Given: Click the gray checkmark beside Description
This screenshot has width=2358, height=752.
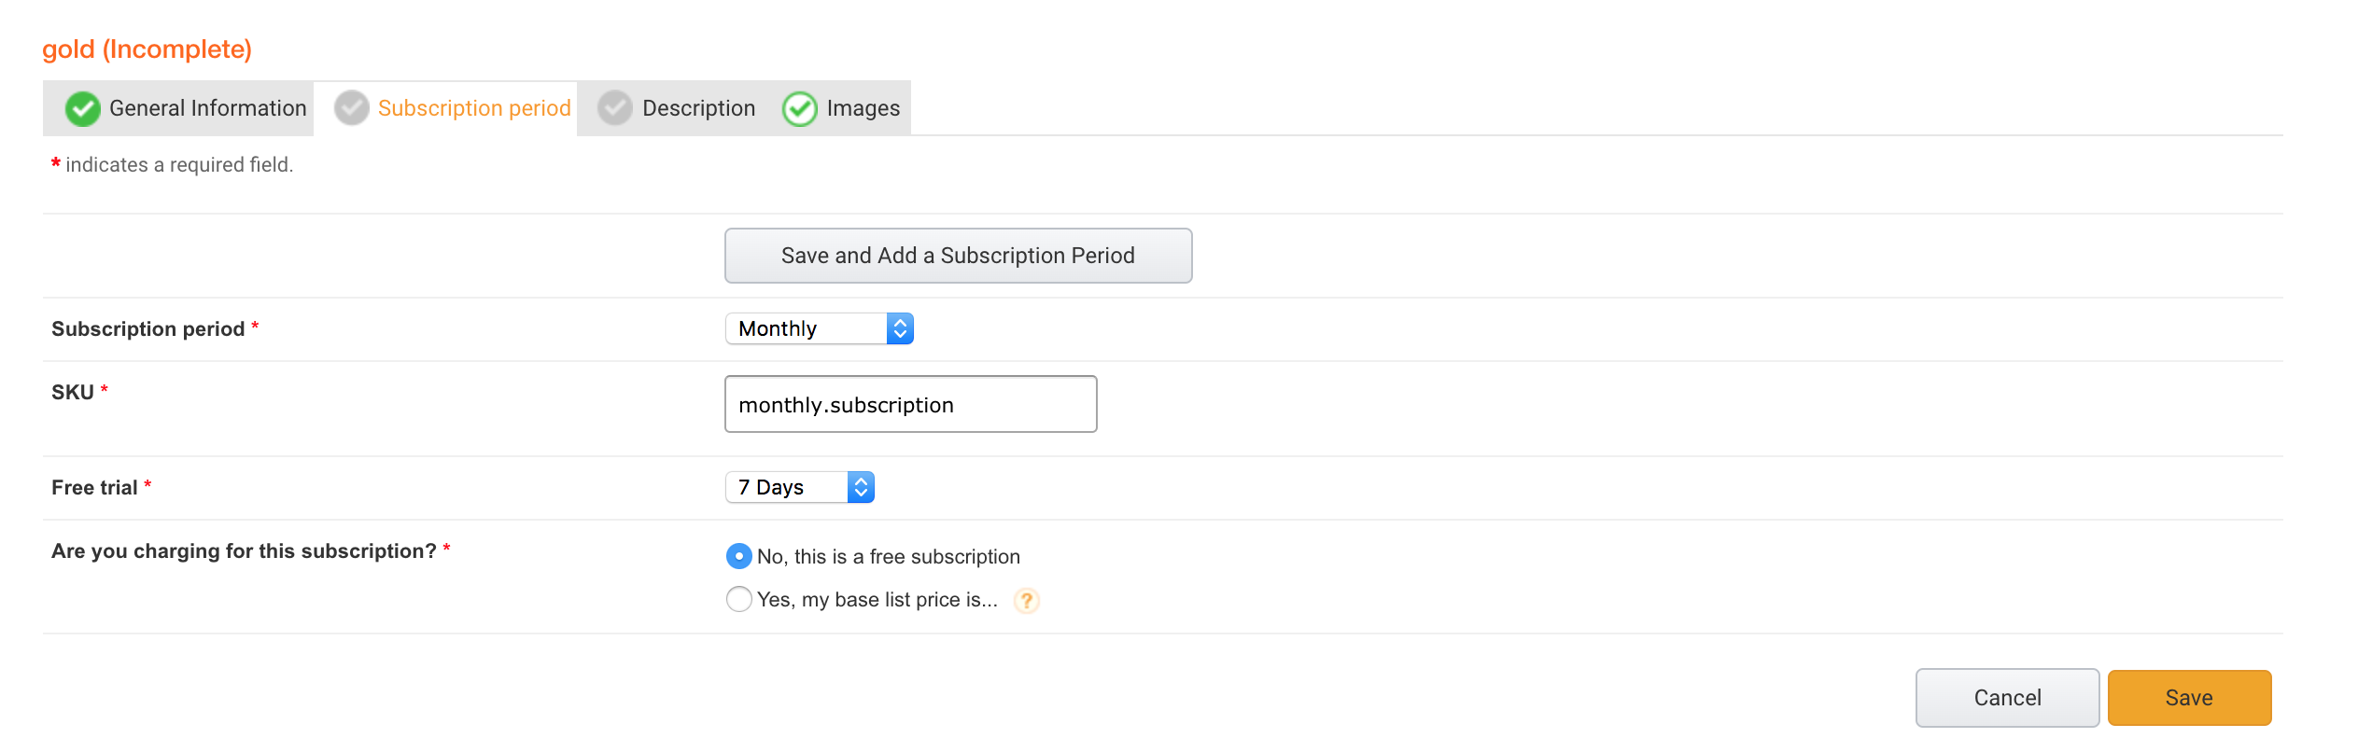Looking at the screenshot, I should [615, 108].
